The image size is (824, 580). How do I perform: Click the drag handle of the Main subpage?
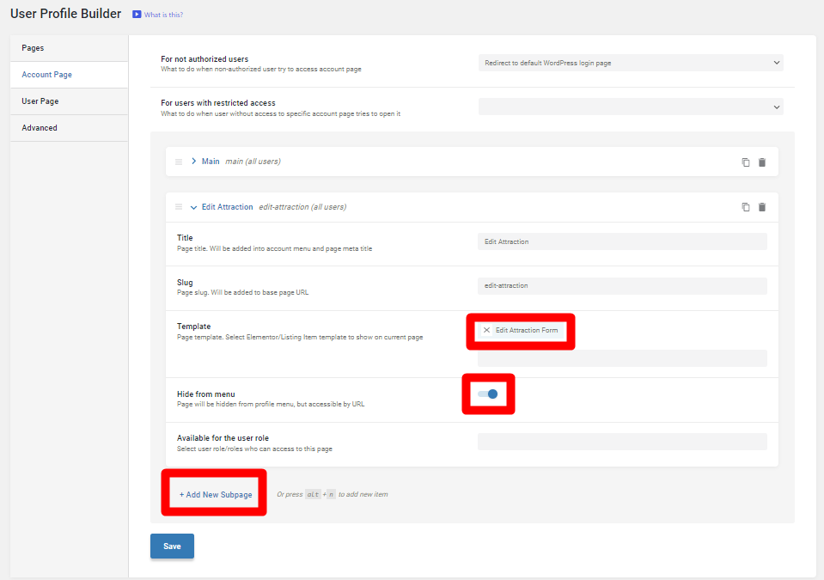click(179, 162)
